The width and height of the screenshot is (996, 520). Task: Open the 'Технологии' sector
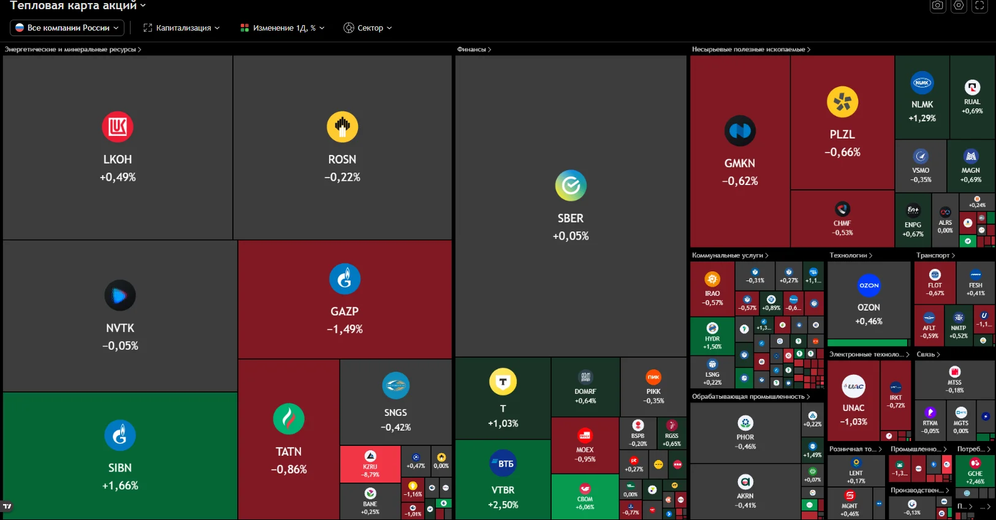(851, 255)
